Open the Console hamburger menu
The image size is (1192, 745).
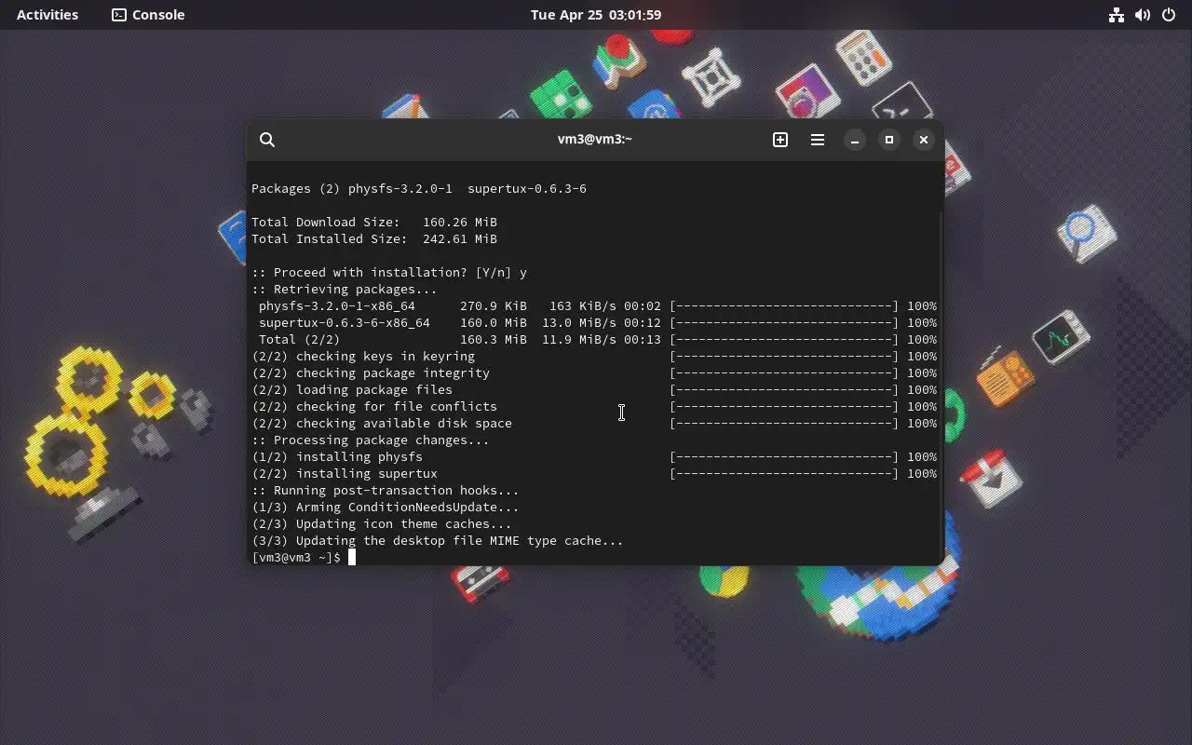[x=818, y=140]
